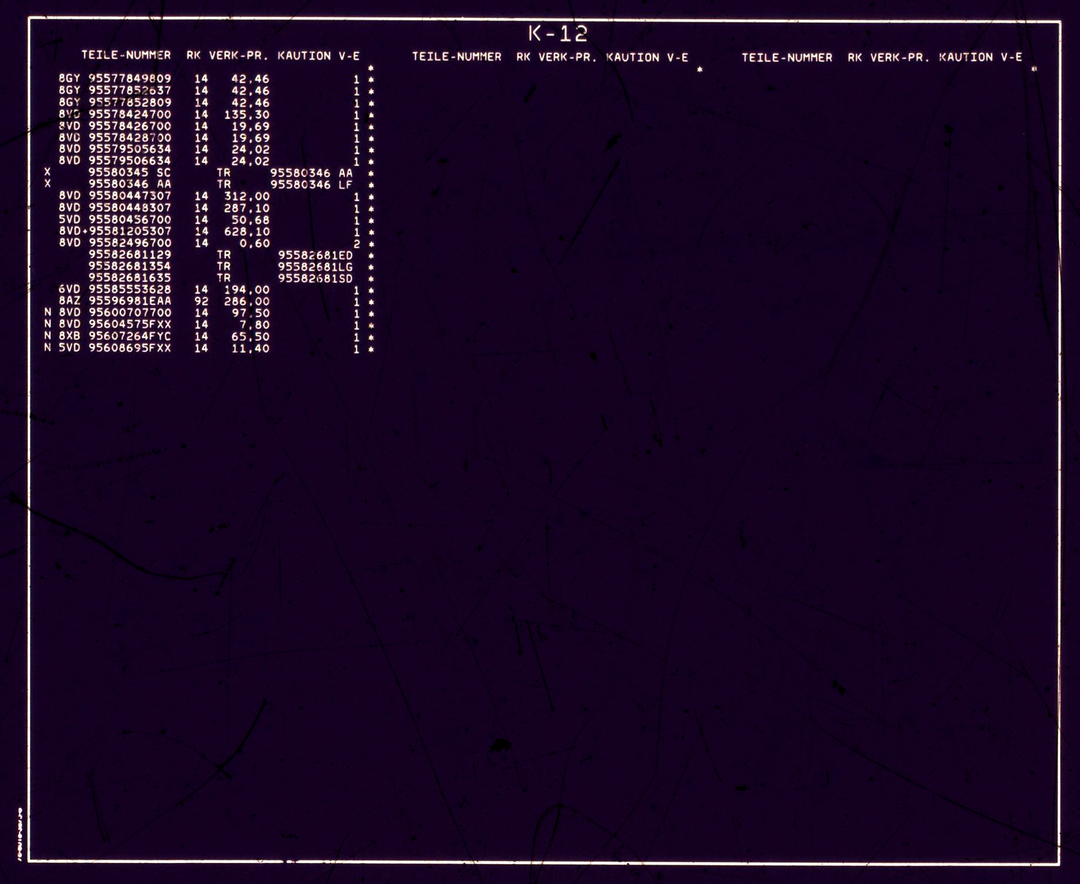Select part number 95577852637
This screenshot has height=884, width=1080.
[130, 90]
